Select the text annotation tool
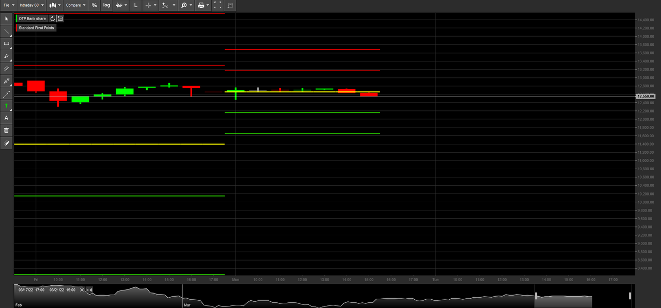The height and width of the screenshot is (308, 661). tap(7, 118)
